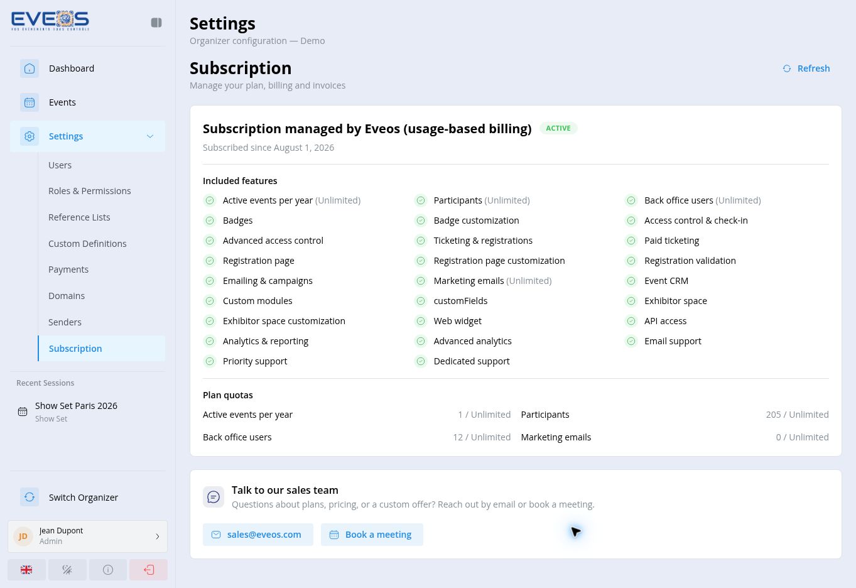856x588 pixels.
Task: Expand the Jean Dupont profile chevron
Action: 157,536
